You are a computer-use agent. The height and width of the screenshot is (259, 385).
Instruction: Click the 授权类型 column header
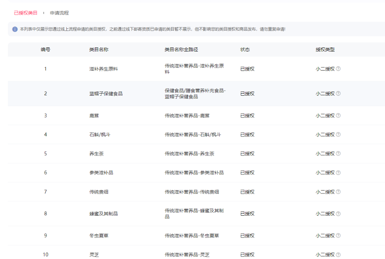325,49
